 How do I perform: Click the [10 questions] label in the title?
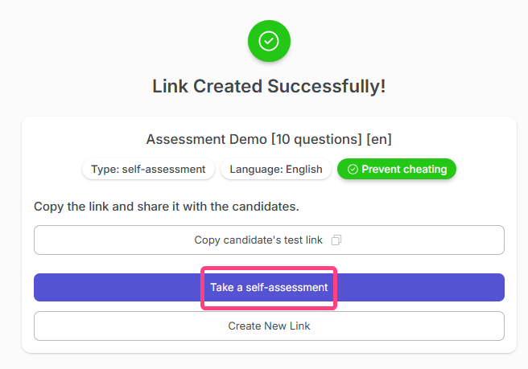tap(316, 139)
